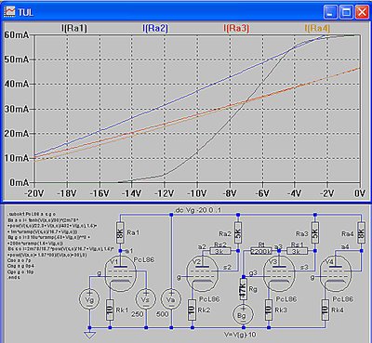Click the 500 value beside Va
The width and height of the screenshot is (372, 343).
(x=162, y=314)
